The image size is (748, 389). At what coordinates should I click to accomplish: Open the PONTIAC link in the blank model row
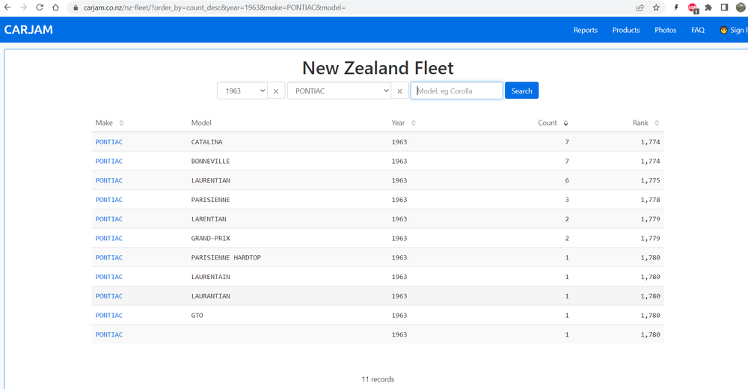click(108, 334)
